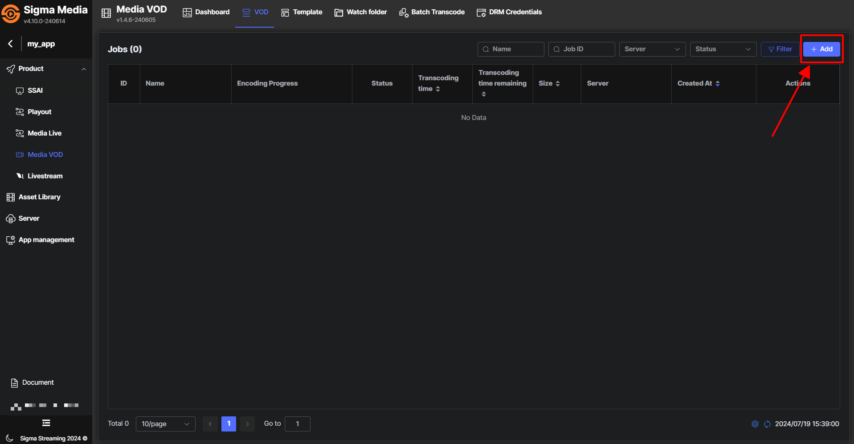Toggle dark mode moon icon
This screenshot has height=444, width=854.
(x=9, y=438)
